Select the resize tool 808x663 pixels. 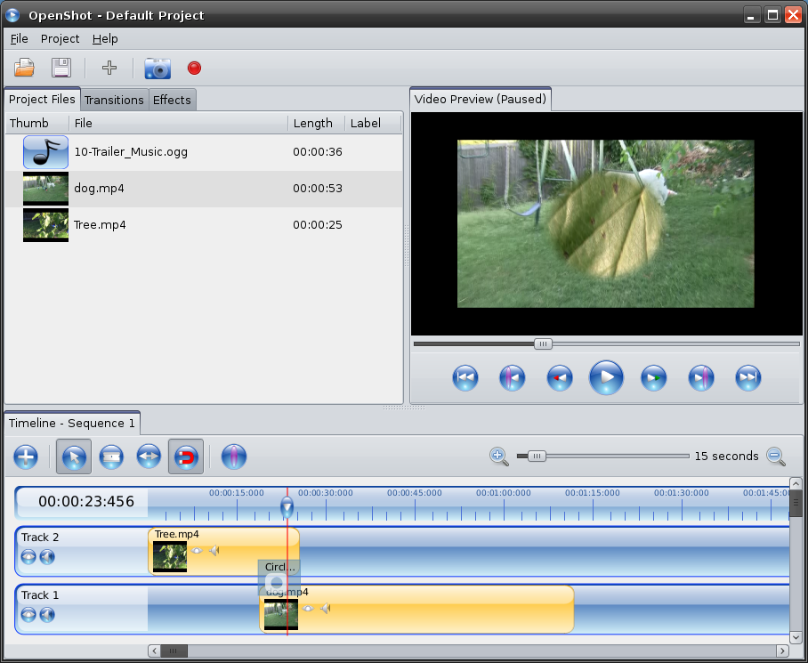coord(149,457)
